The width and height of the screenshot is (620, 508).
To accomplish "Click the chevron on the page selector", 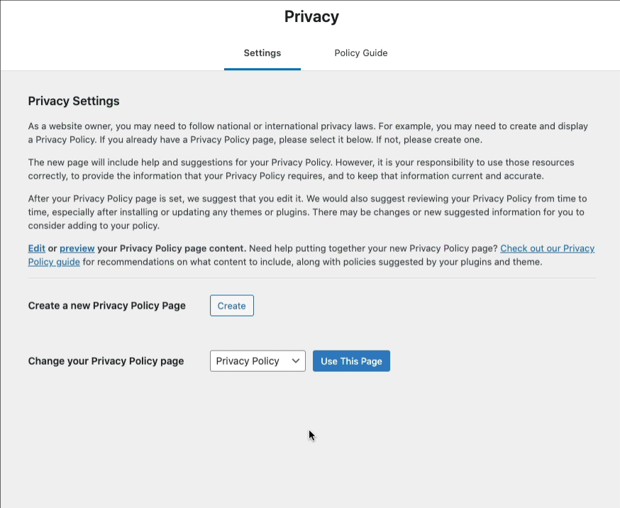I will click(294, 360).
